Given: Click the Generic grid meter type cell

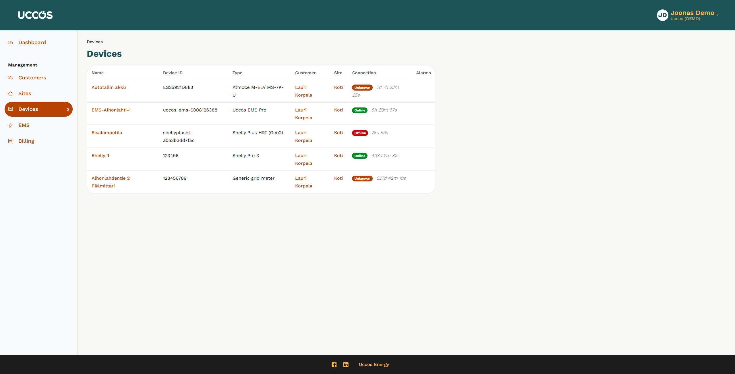Looking at the screenshot, I should click(254, 178).
